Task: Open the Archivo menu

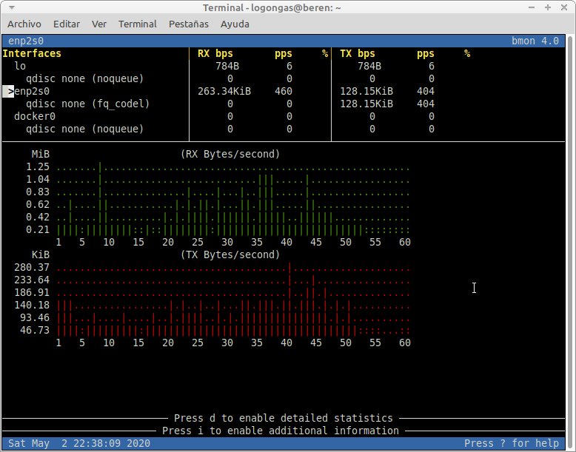Action: [x=24, y=24]
